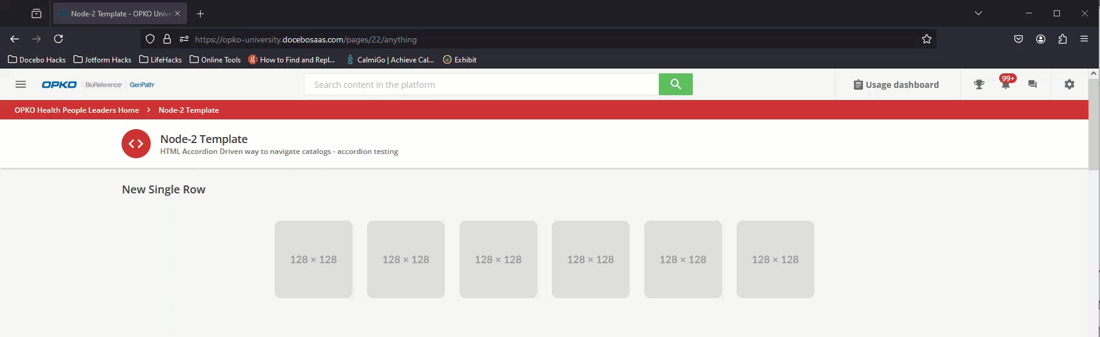
Task: Click the green search button
Action: coord(676,84)
